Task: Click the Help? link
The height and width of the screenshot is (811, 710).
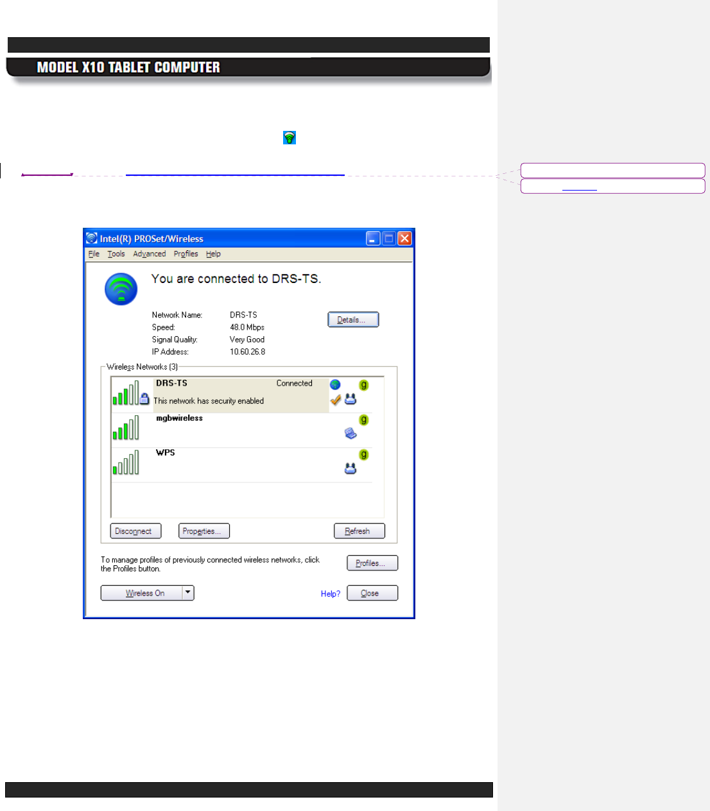Action: click(x=331, y=593)
